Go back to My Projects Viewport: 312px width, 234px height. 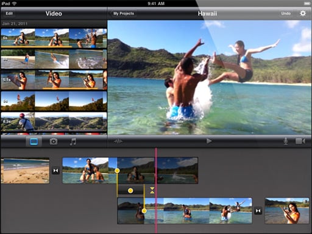pos(123,13)
